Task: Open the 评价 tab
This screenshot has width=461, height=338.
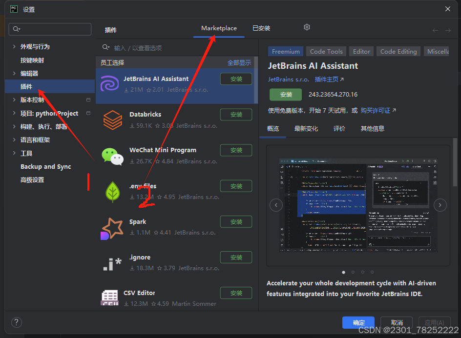Action: click(x=339, y=129)
